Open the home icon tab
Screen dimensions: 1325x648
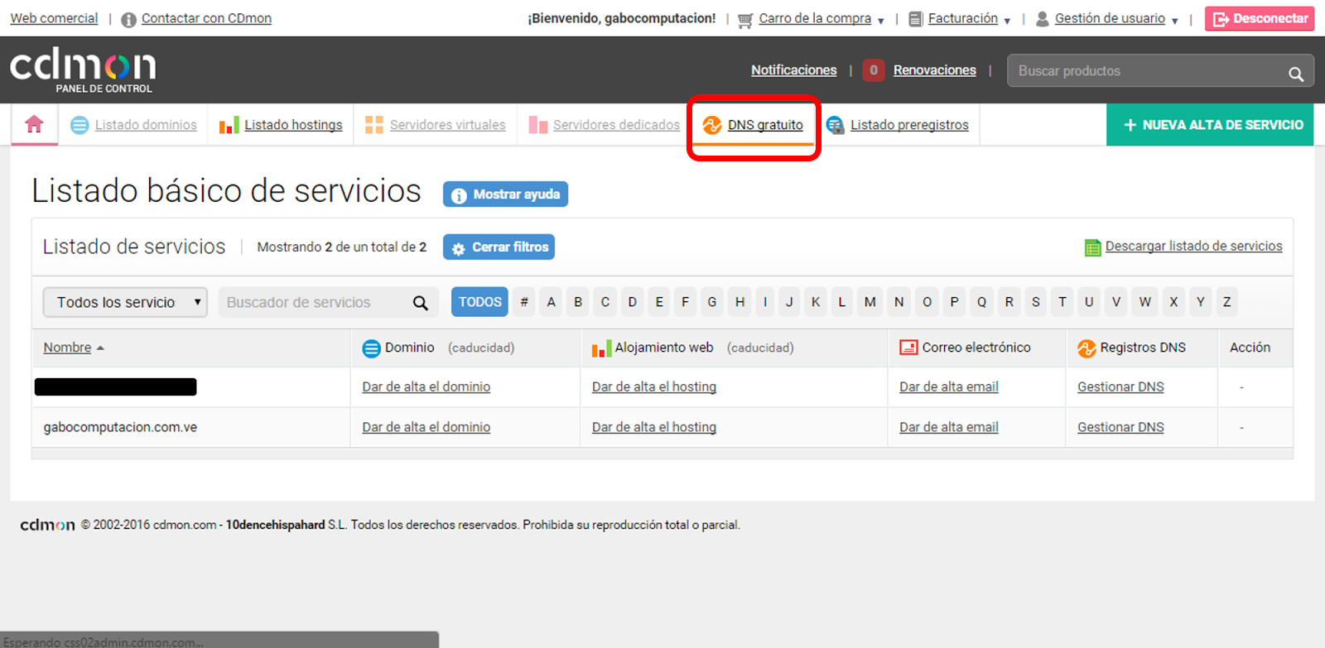tap(34, 124)
